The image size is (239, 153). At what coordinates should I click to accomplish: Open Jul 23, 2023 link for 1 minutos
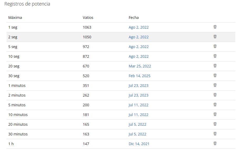coord(138,86)
